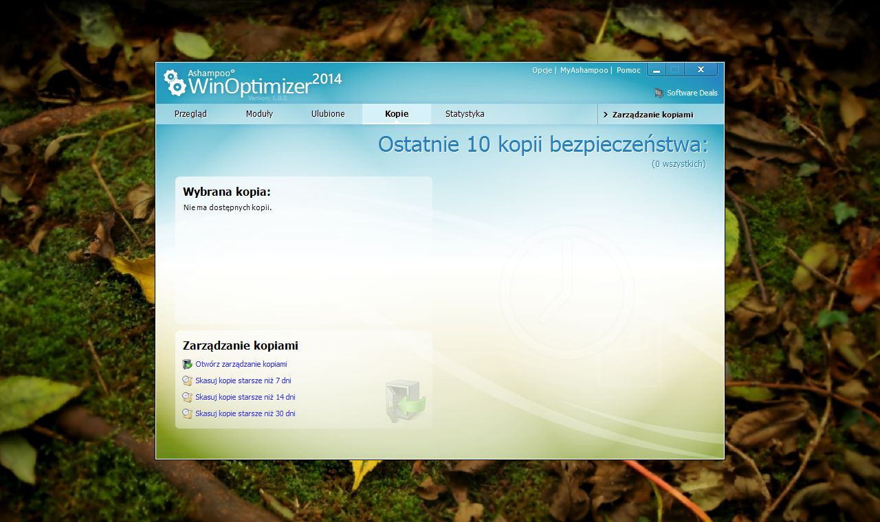This screenshot has height=522, width=880.
Task: Click the icon beside Otwórz zarządzanie kopiami
Action: 187,364
